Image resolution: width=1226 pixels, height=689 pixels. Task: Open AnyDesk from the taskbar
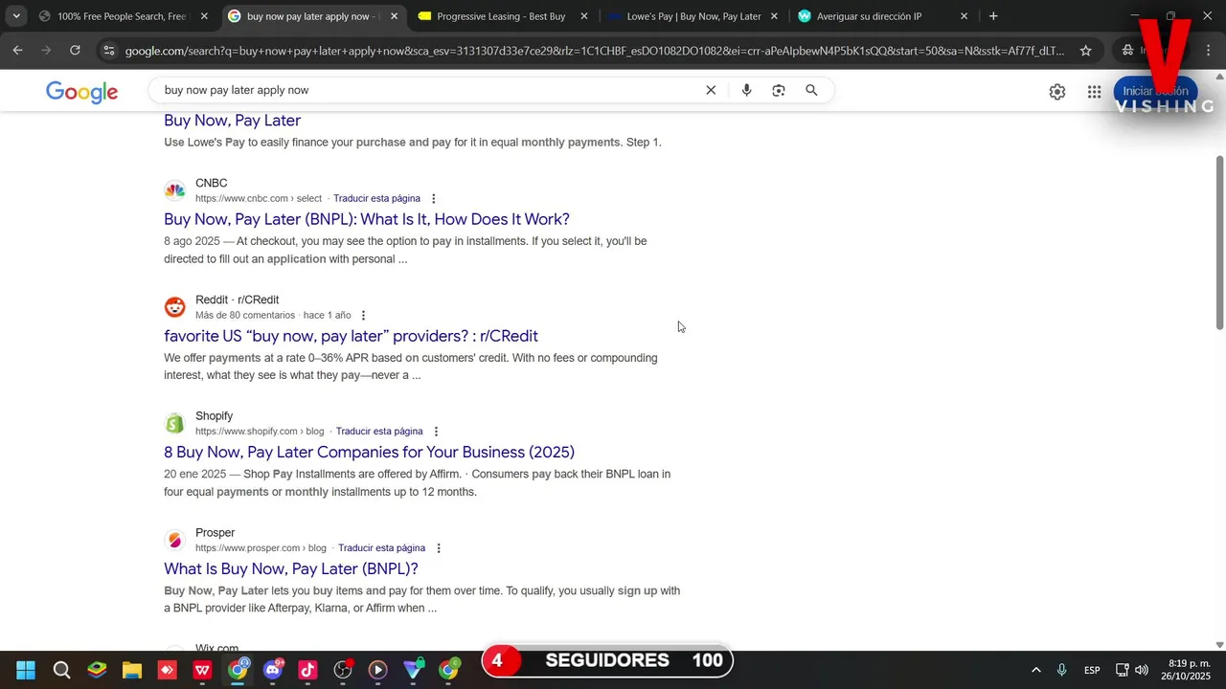coord(167,670)
